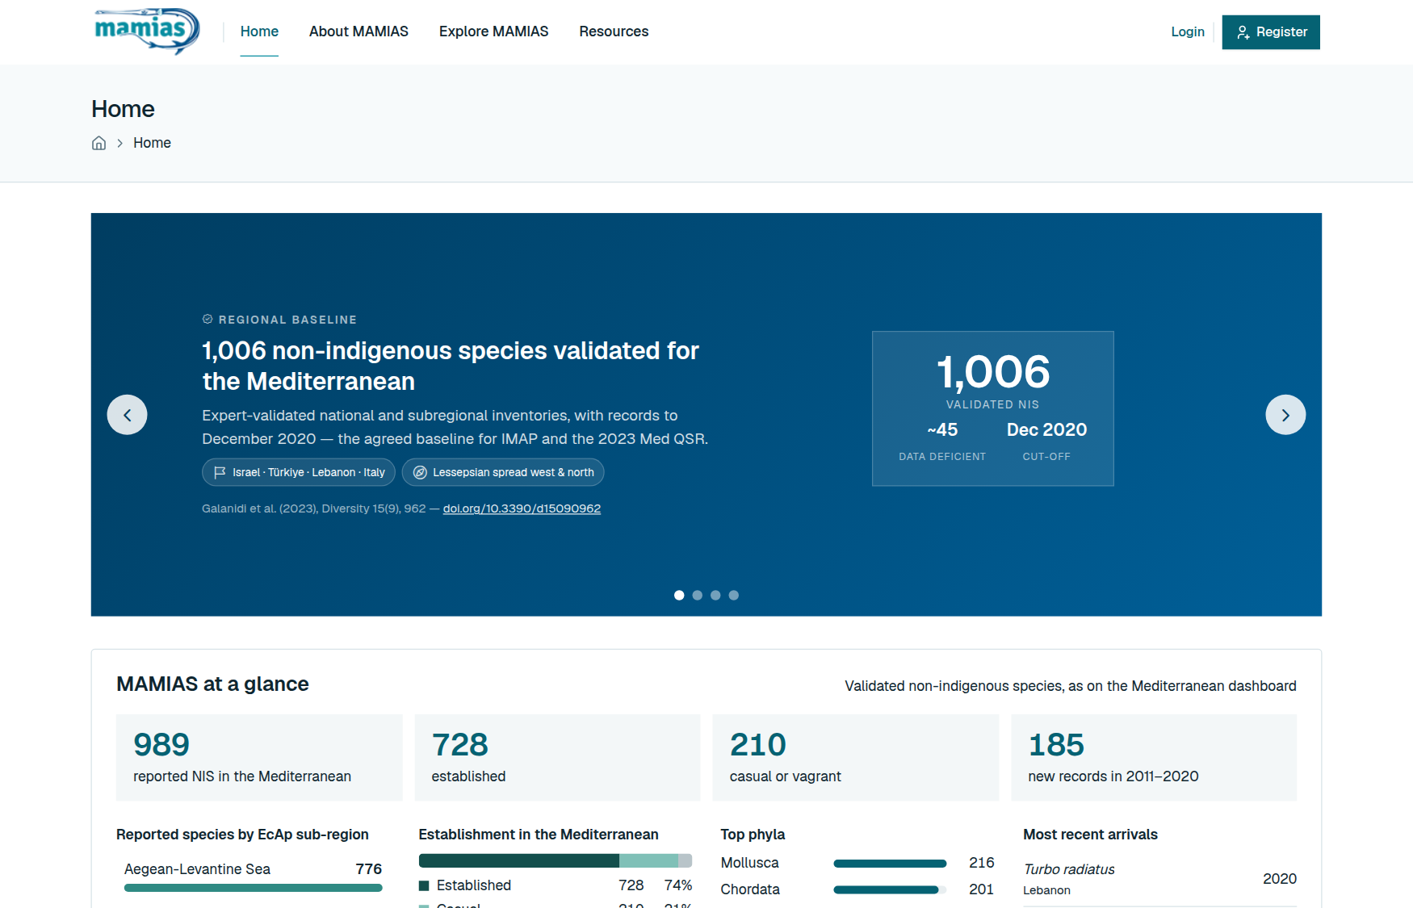Select the second carousel dot
Image resolution: width=1413 pixels, height=908 pixels.
point(698,595)
